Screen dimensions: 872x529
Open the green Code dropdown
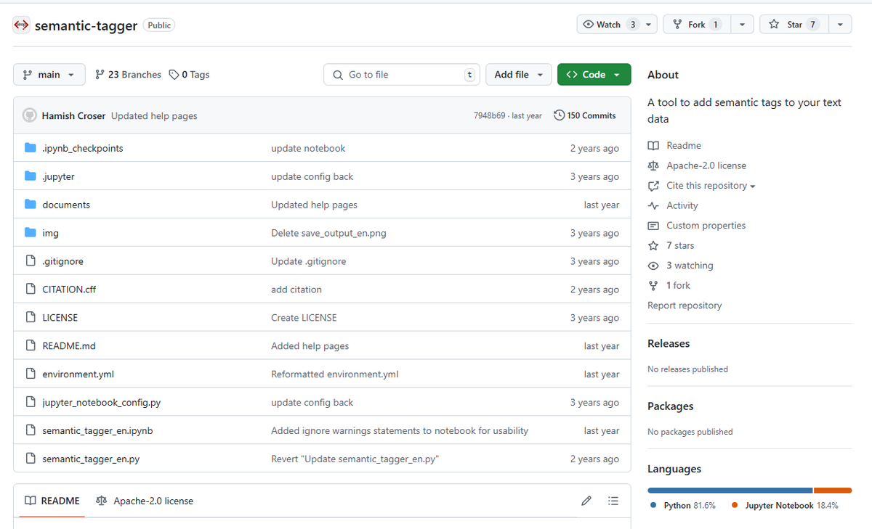pos(594,75)
